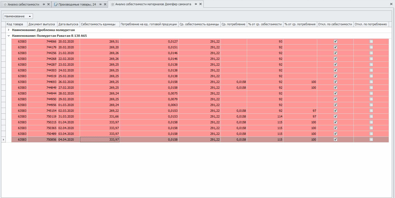The width and height of the screenshot is (395, 198).
Task: Pin the Производимые товары, 24 tab
Action: point(100,4)
